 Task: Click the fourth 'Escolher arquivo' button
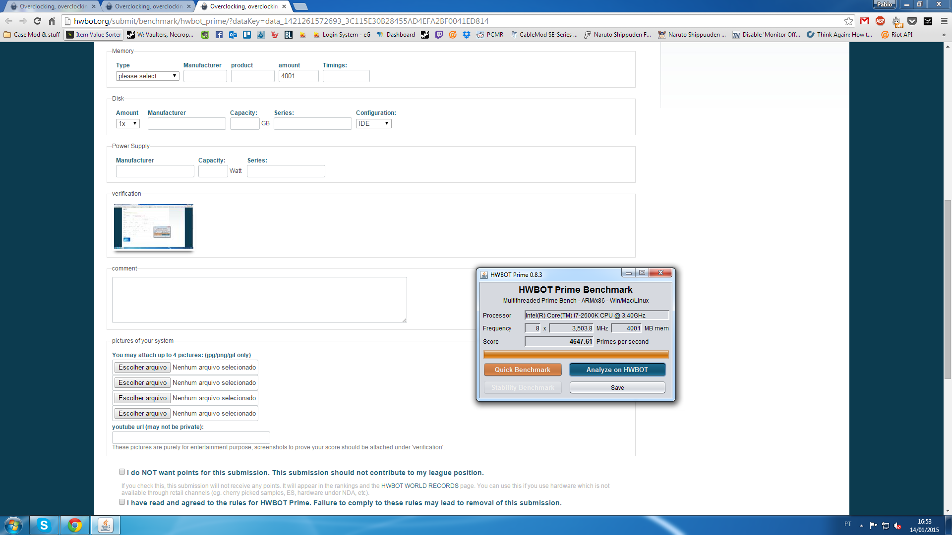click(x=142, y=413)
